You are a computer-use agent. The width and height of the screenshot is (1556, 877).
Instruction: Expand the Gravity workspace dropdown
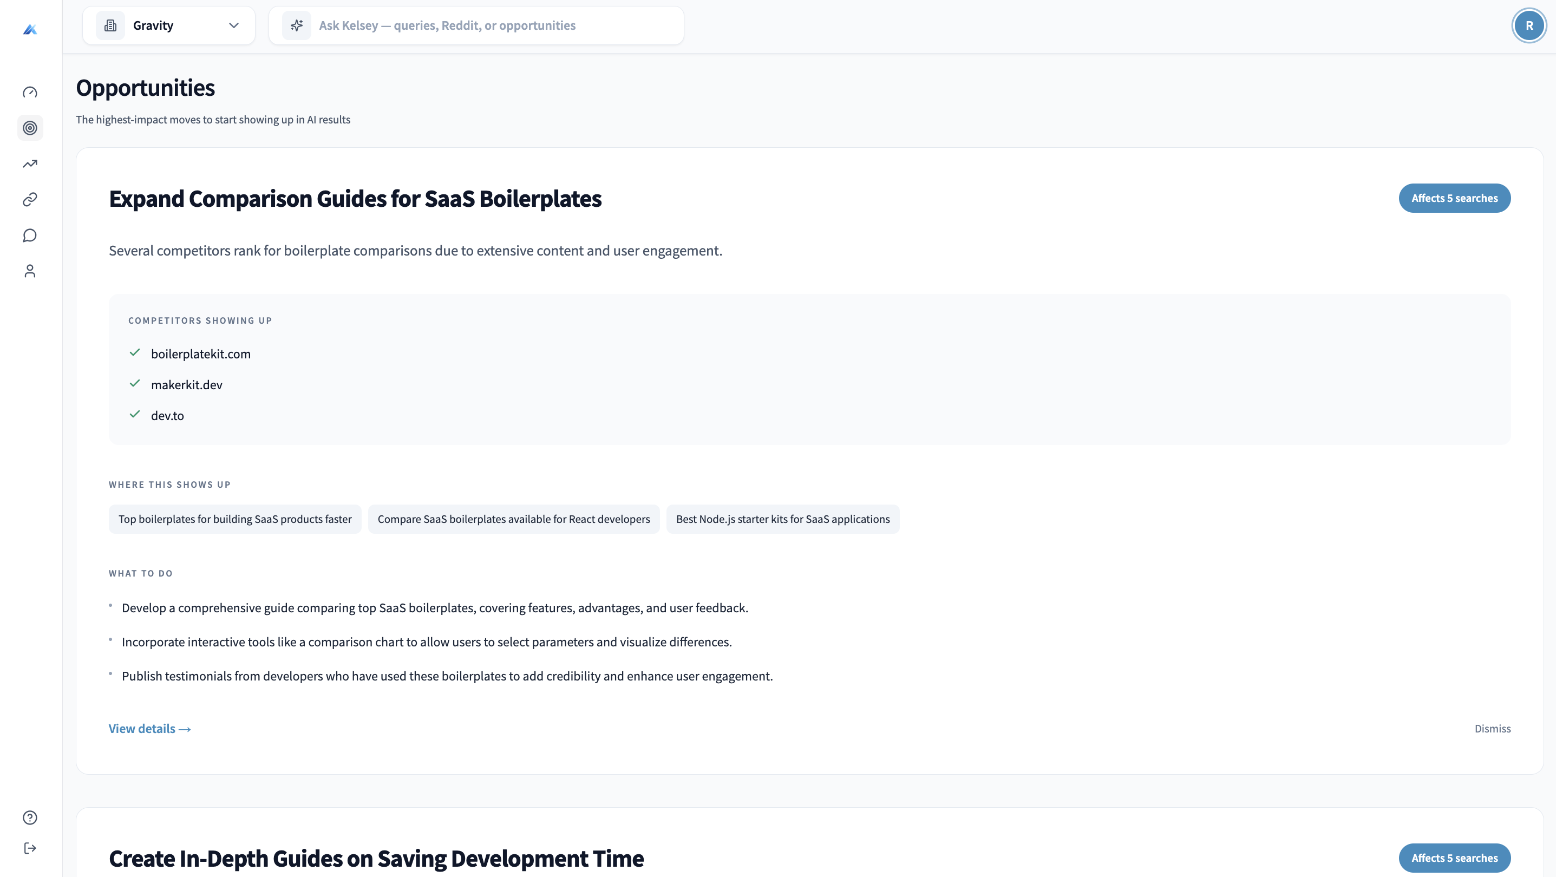pyautogui.click(x=234, y=25)
